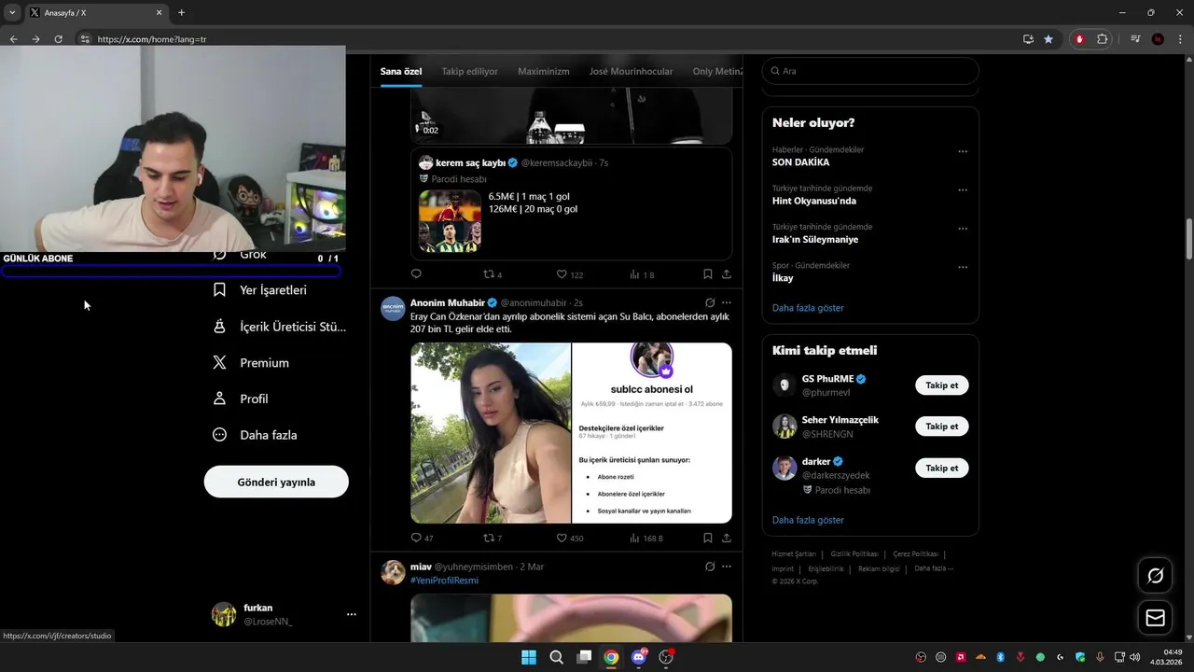Reply to kerem saç kaybı post

click(x=416, y=274)
